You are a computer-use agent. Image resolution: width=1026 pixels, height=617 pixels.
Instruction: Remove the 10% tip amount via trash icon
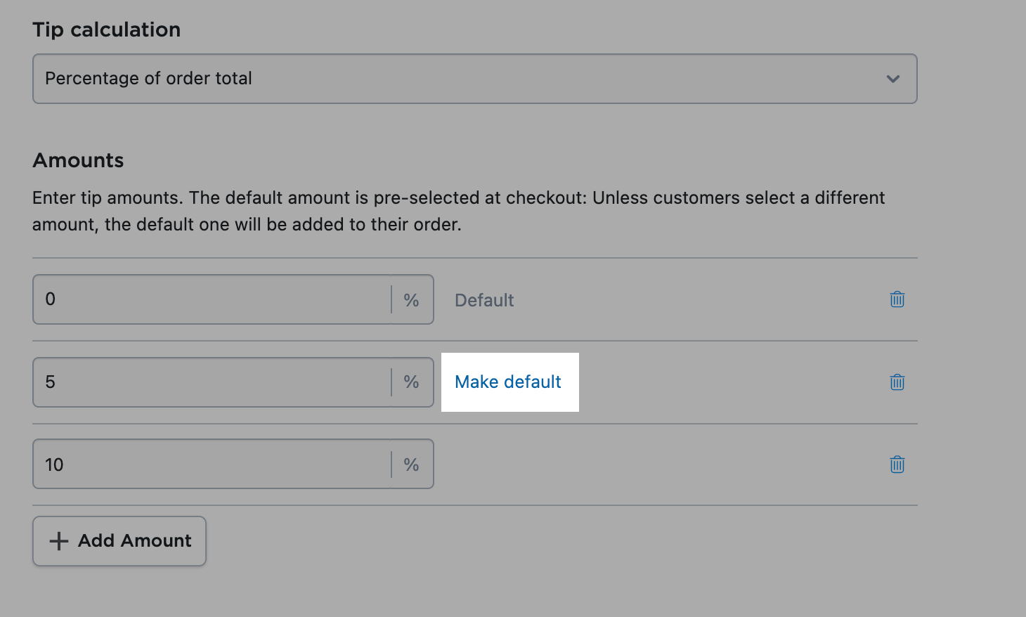point(897,465)
